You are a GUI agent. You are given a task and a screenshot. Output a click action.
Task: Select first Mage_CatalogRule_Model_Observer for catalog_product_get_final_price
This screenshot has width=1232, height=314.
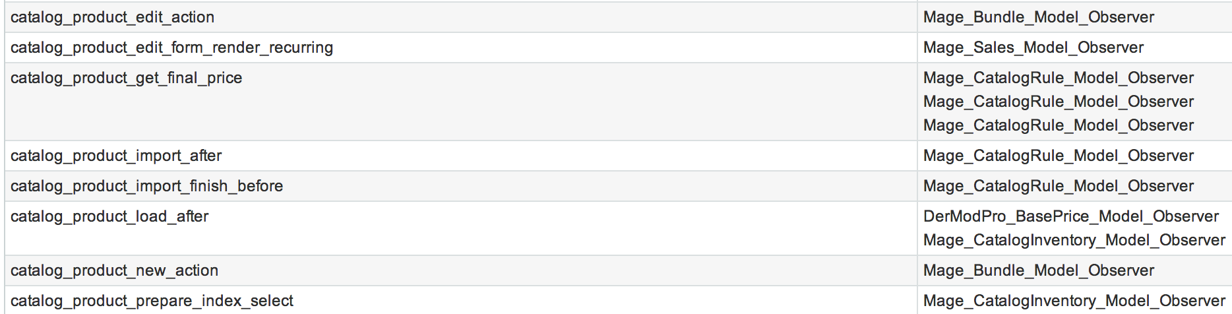pos(1058,78)
